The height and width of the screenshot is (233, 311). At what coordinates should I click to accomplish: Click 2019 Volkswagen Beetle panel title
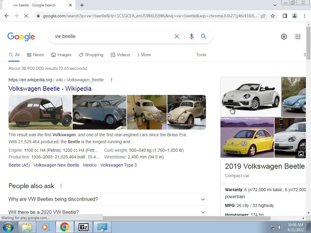[265, 166]
